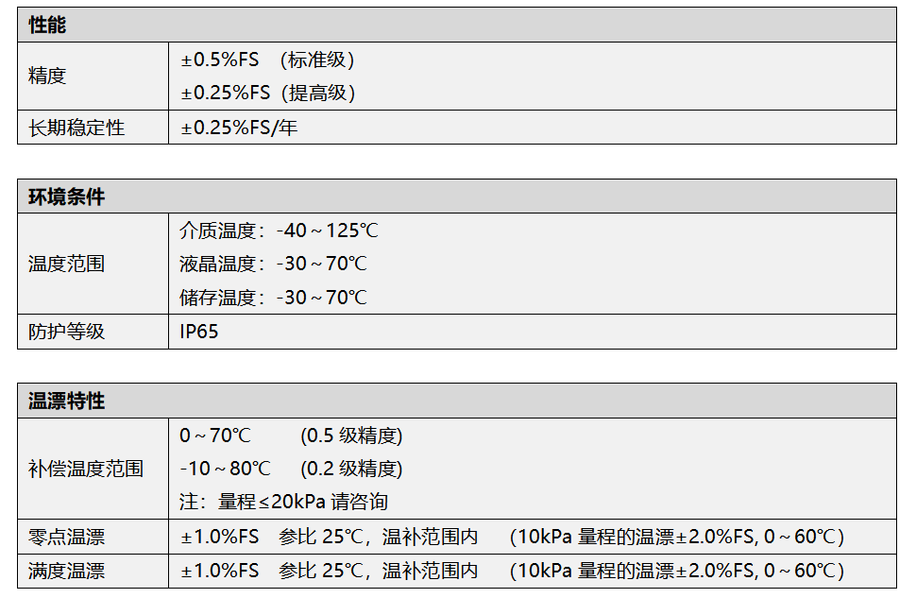Click the 0~70℃ (0.5 级精度) line
The height and width of the screenshot is (598, 916).
pos(291,436)
